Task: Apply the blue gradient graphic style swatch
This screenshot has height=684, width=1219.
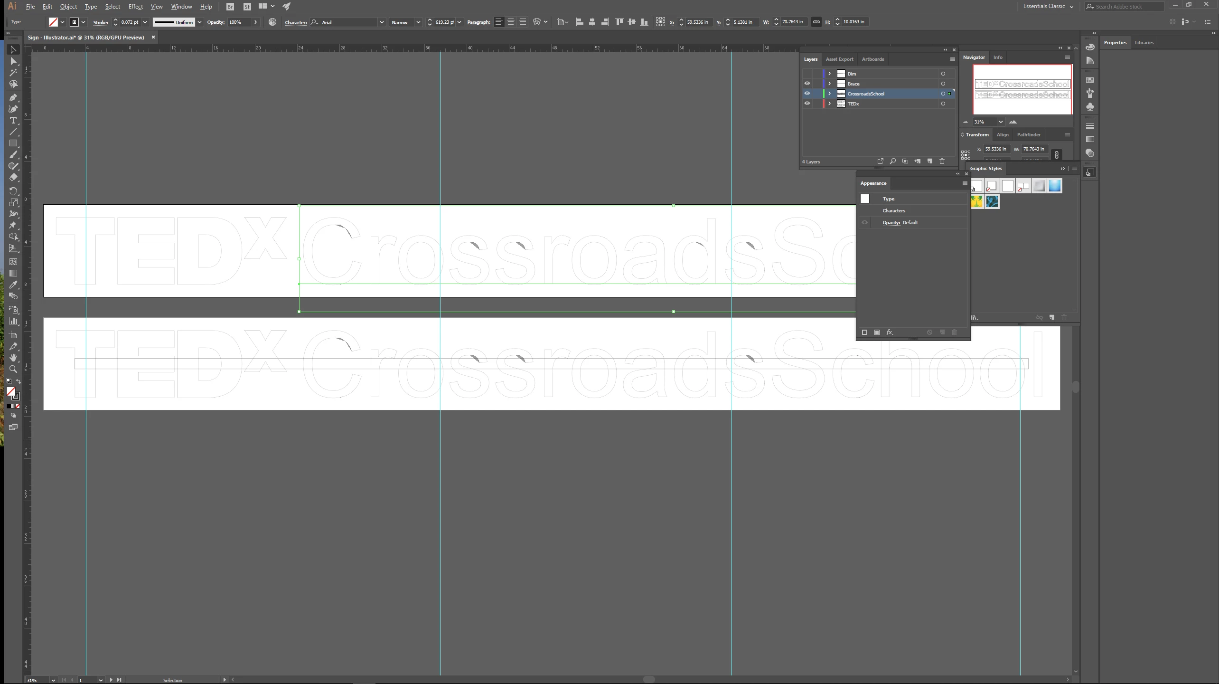Action: click(x=1054, y=186)
